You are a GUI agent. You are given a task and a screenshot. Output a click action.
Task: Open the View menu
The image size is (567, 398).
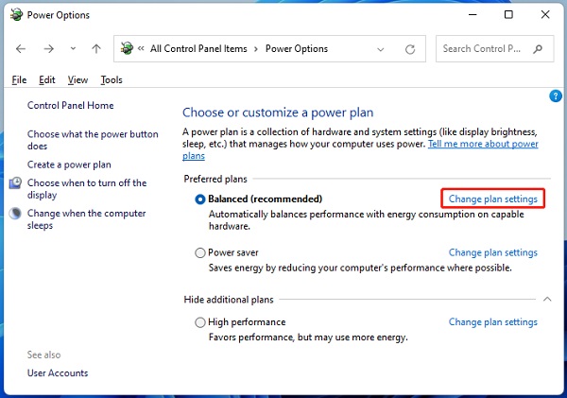77,79
